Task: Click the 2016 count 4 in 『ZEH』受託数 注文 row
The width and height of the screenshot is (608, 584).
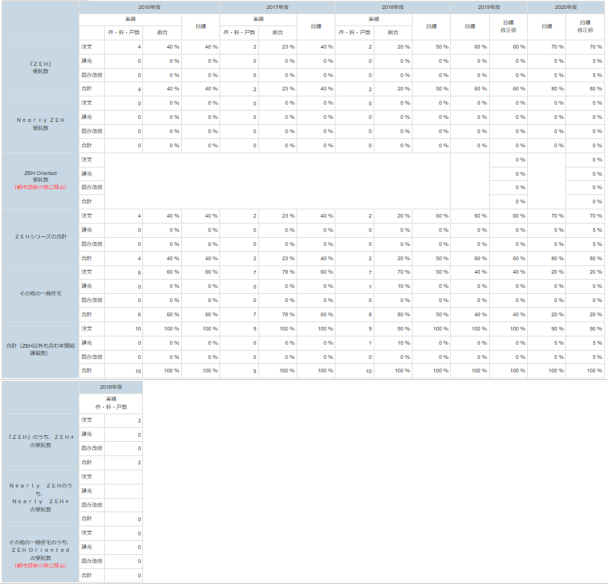Action: coord(124,47)
